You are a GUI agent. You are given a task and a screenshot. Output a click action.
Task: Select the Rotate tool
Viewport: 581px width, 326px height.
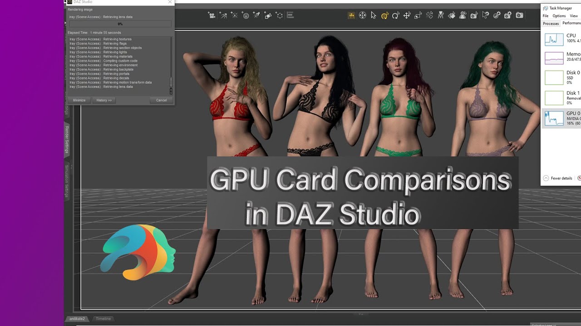pyautogui.click(x=396, y=15)
